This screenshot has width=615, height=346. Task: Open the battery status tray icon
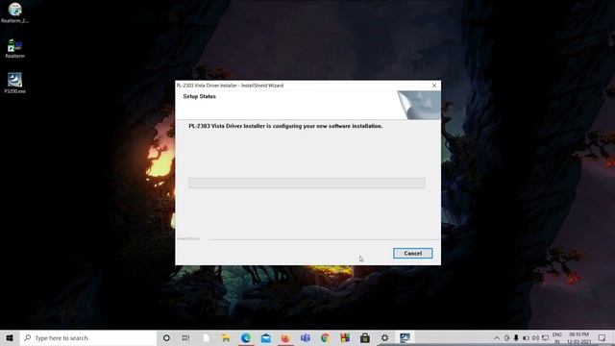526,337
